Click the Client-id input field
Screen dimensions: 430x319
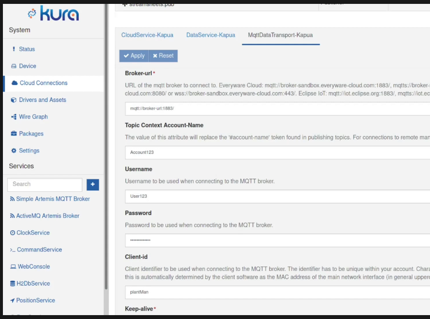pyautogui.click(x=278, y=292)
